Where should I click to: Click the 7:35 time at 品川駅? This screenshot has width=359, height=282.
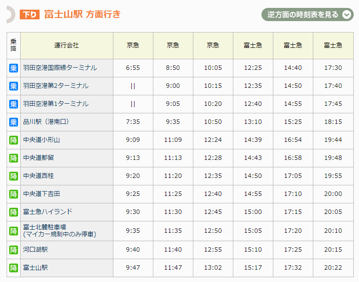pos(133,122)
